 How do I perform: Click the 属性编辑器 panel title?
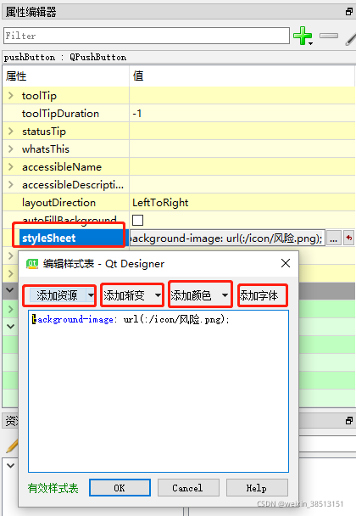(x=31, y=12)
